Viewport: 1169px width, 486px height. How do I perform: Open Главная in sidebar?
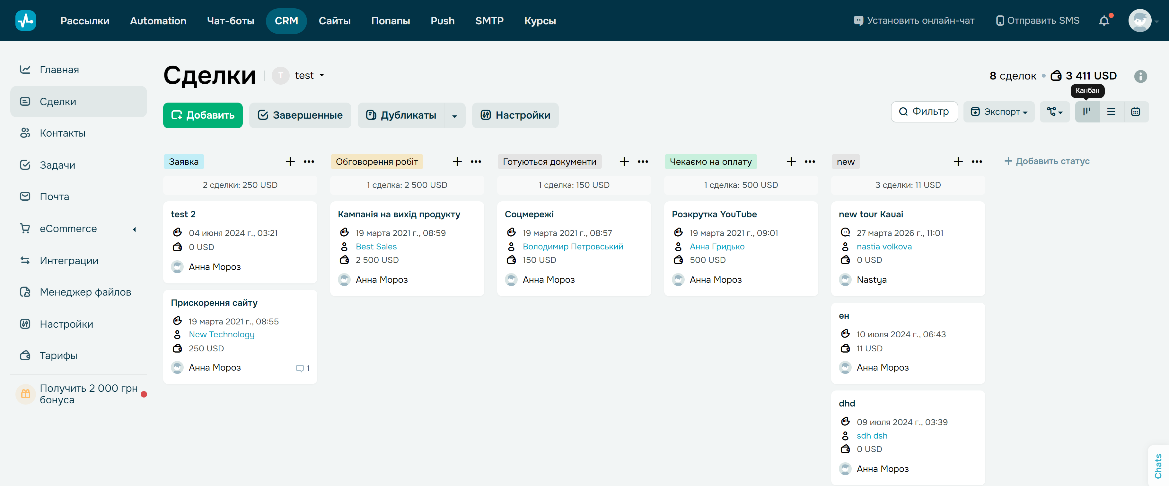point(78,70)
